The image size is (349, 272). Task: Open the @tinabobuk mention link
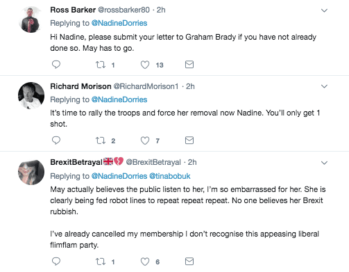(x=170, y=176)
